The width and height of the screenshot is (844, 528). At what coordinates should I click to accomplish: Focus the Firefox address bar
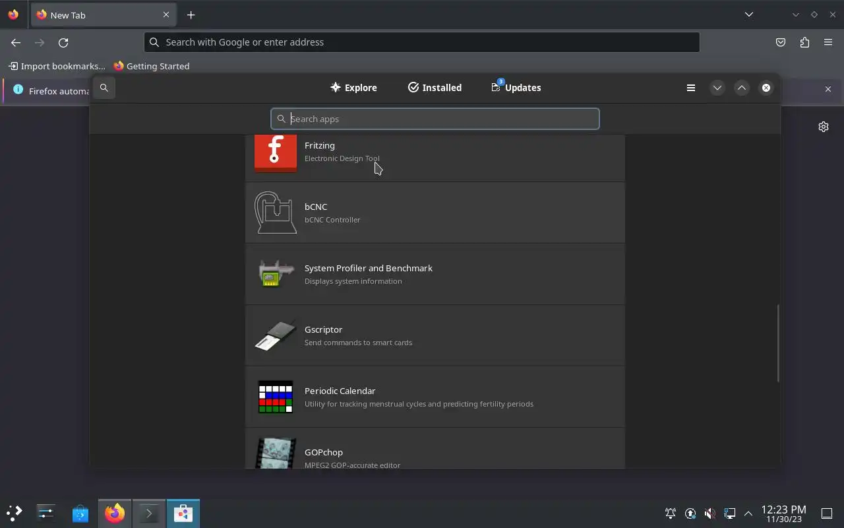coord(422,42)
